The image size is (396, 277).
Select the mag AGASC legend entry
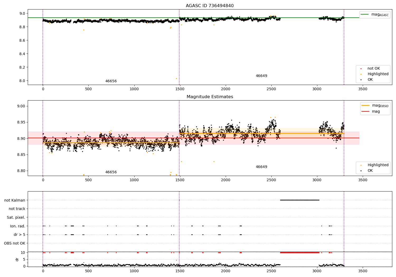pos(375,15)
